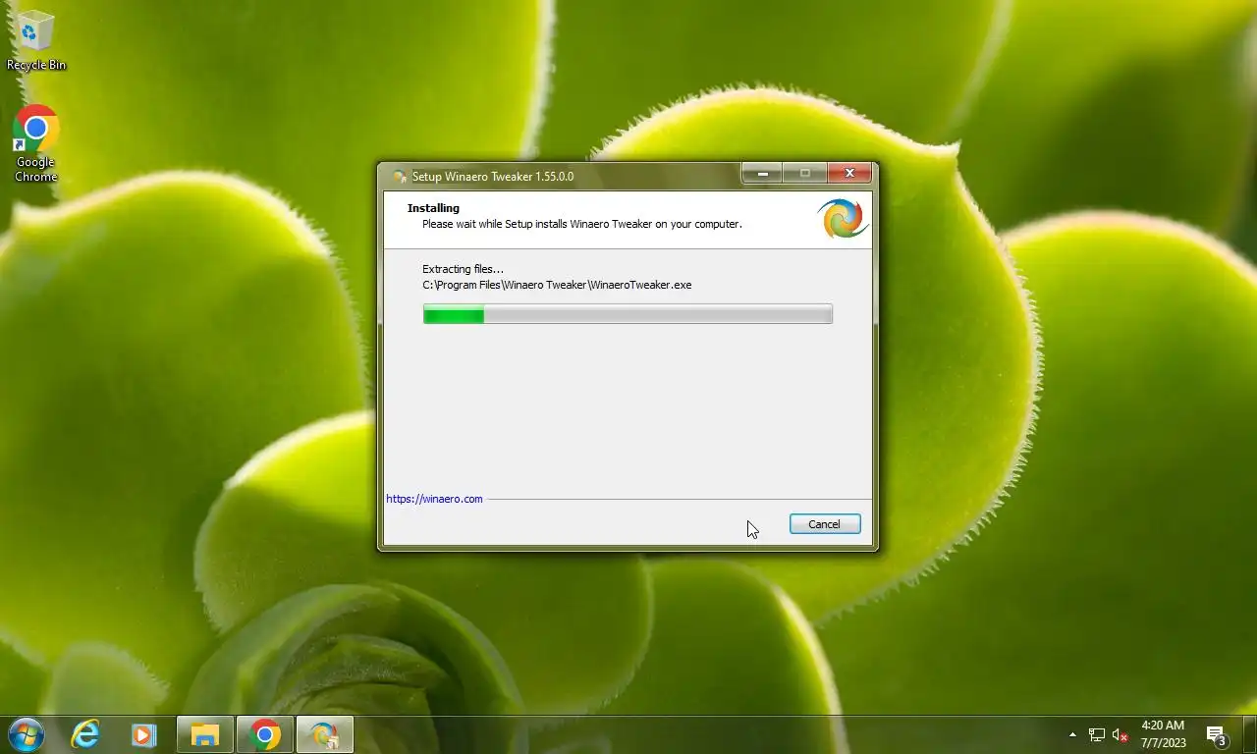Viewport: 1257px width, 754px height.
Task: Click the muted volume tray icon
Action: click(1120, 735)
